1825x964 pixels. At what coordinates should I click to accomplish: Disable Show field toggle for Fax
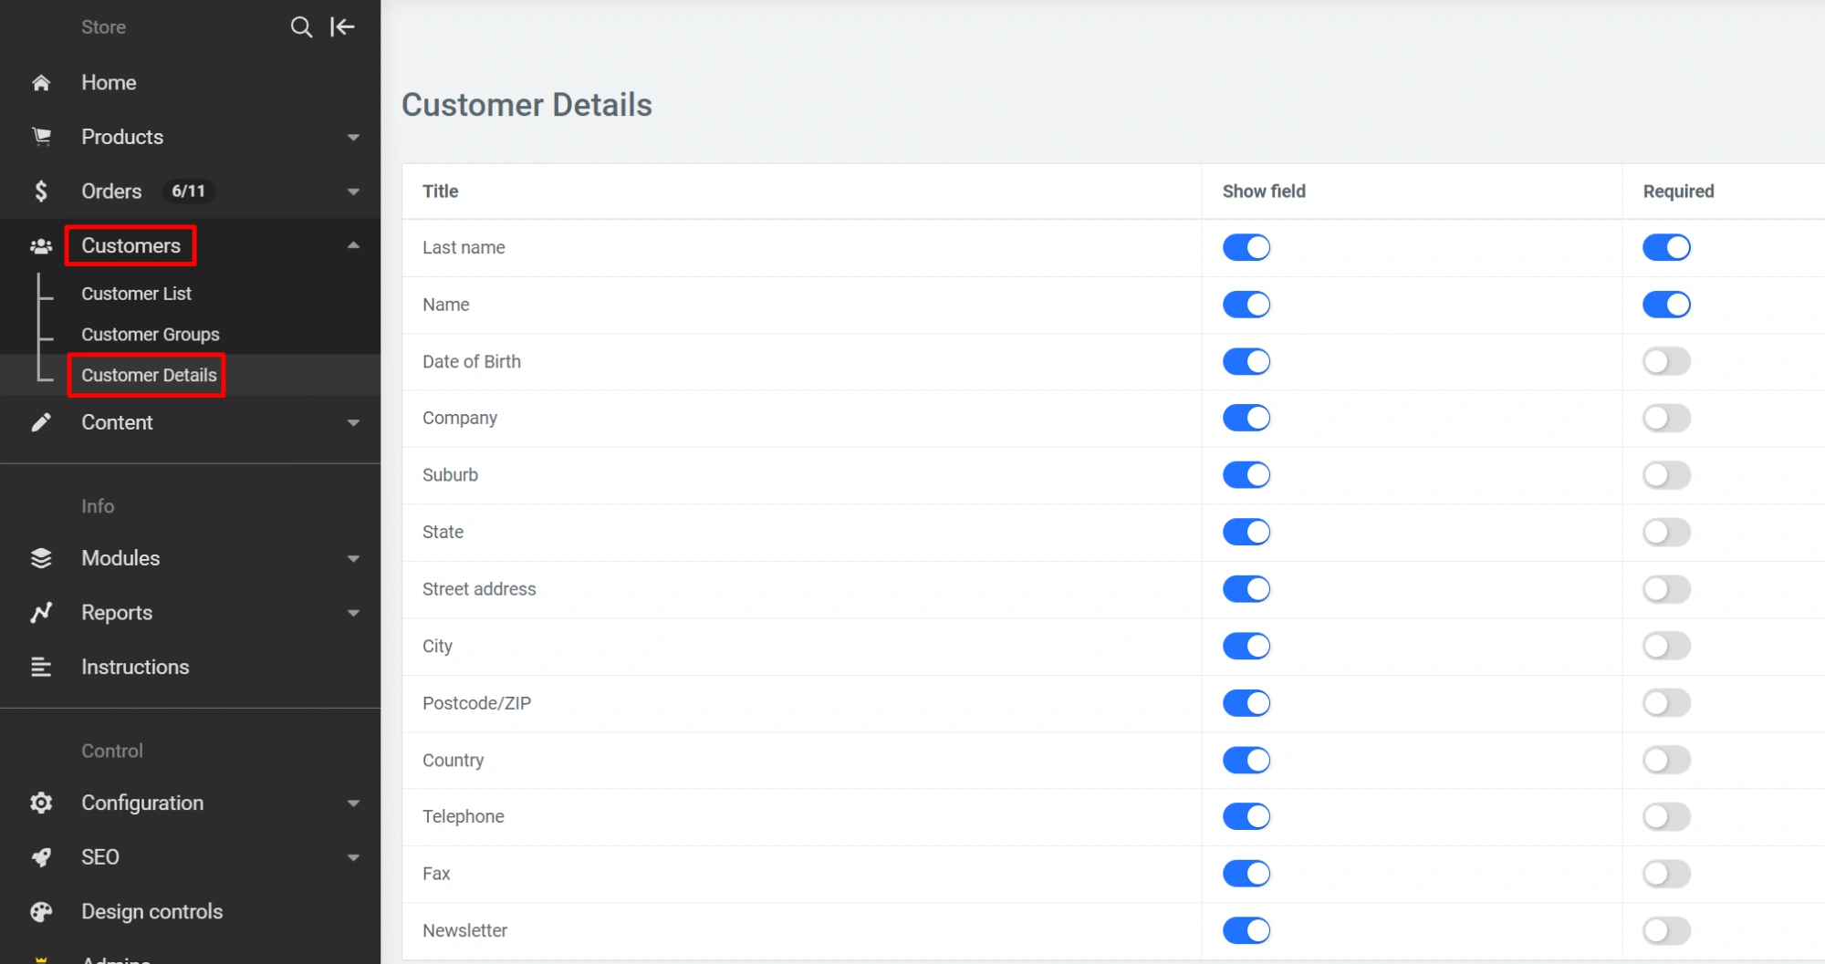click(x=1246, y=874)
